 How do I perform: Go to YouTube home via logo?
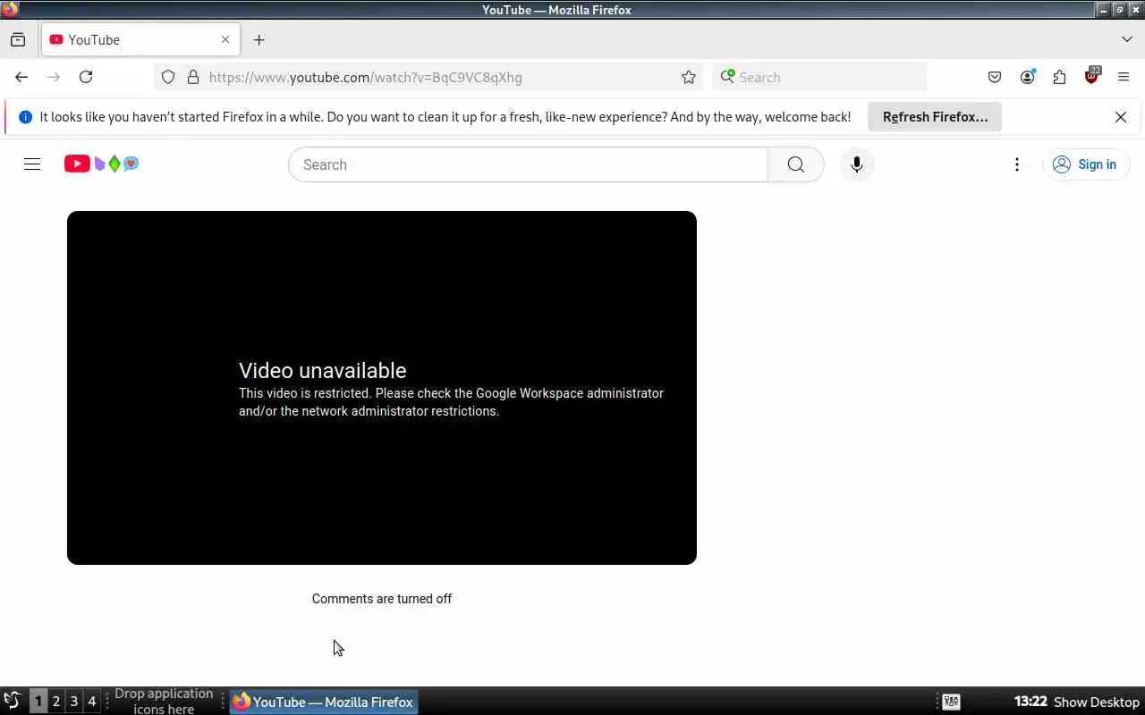(x=101, y=164)
